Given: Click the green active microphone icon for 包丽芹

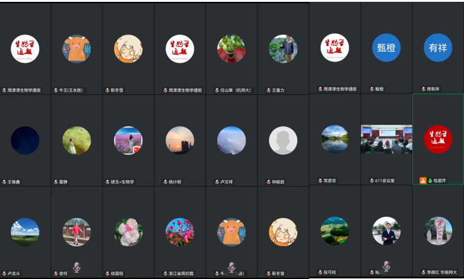Looking at the screenshot, I should [430, 181].
